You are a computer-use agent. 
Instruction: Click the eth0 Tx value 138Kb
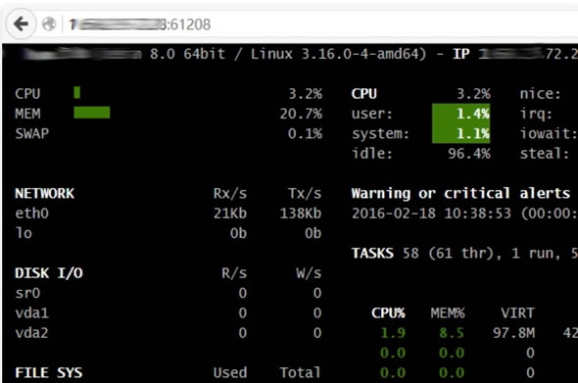pos(301,214)
